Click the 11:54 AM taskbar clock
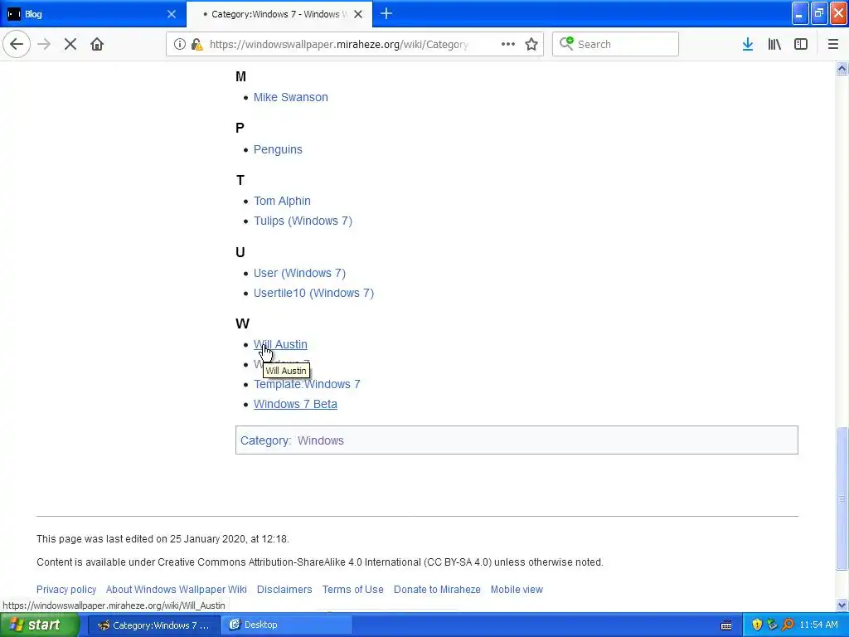The width and height of the screenshot is (849, 637). tap(818, 625)
